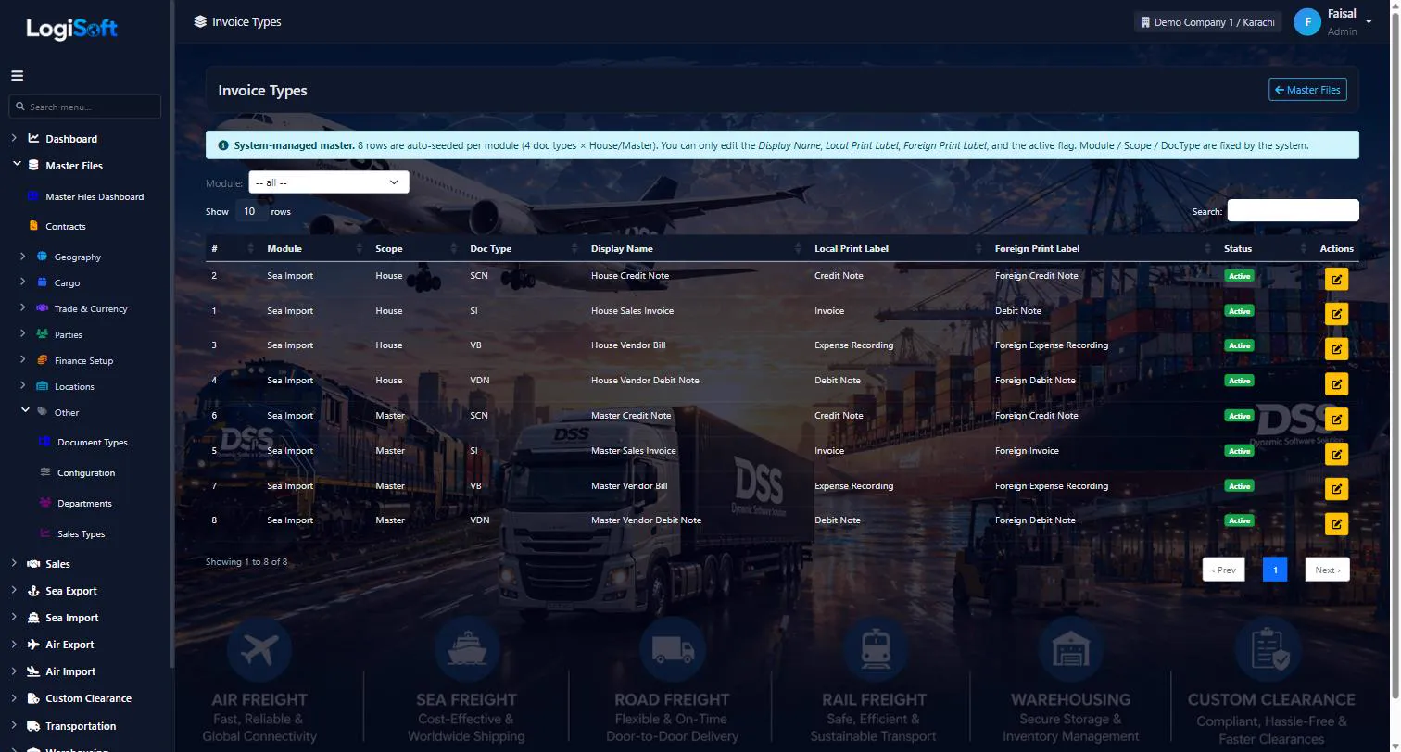
Task: Click the Prev pagination button
Action: pyautogui.click(x=1223, y=570)
